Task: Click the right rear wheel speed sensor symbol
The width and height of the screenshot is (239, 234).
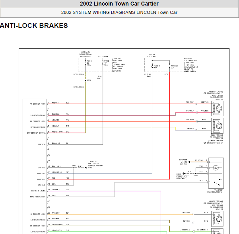Action: [217, 108]
